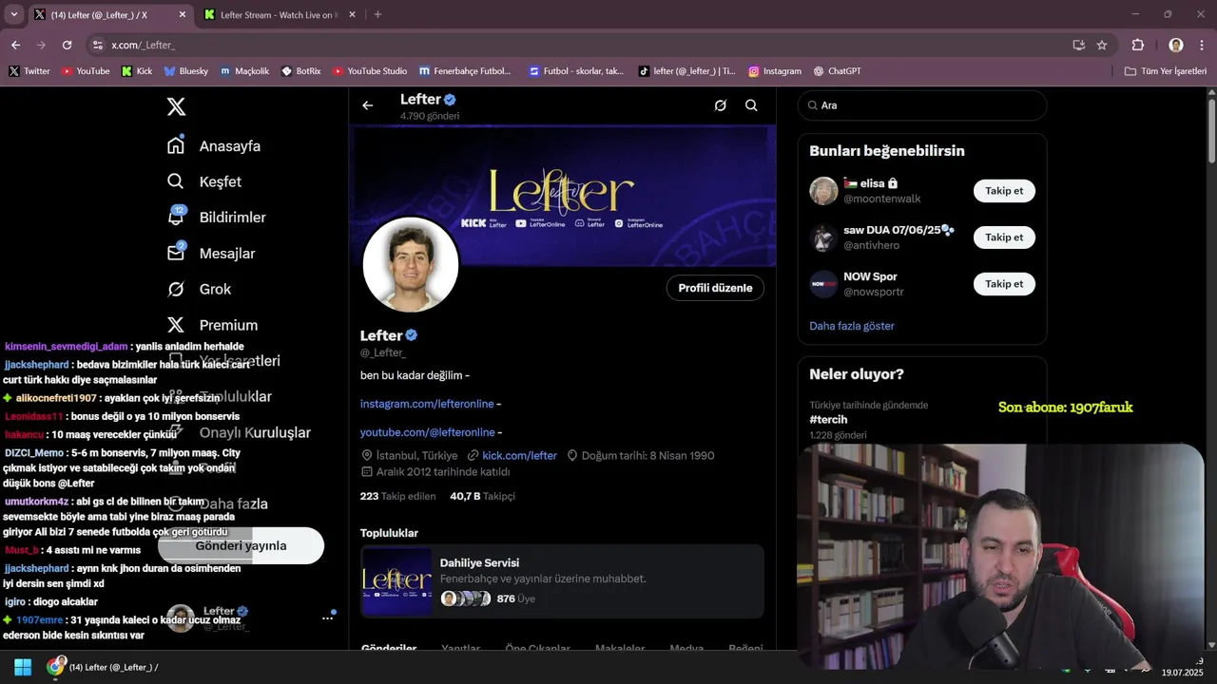This screenshot has width=1217, height=684.
Task: Open Maçkolik bookmark
Action: (244, 71)
